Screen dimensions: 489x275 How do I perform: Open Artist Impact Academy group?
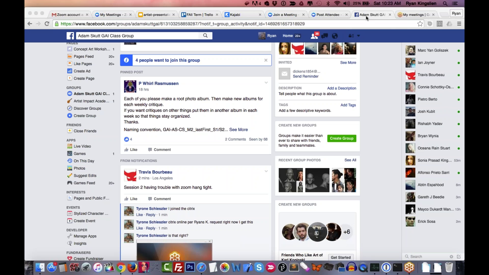click(x=91, y=101)
